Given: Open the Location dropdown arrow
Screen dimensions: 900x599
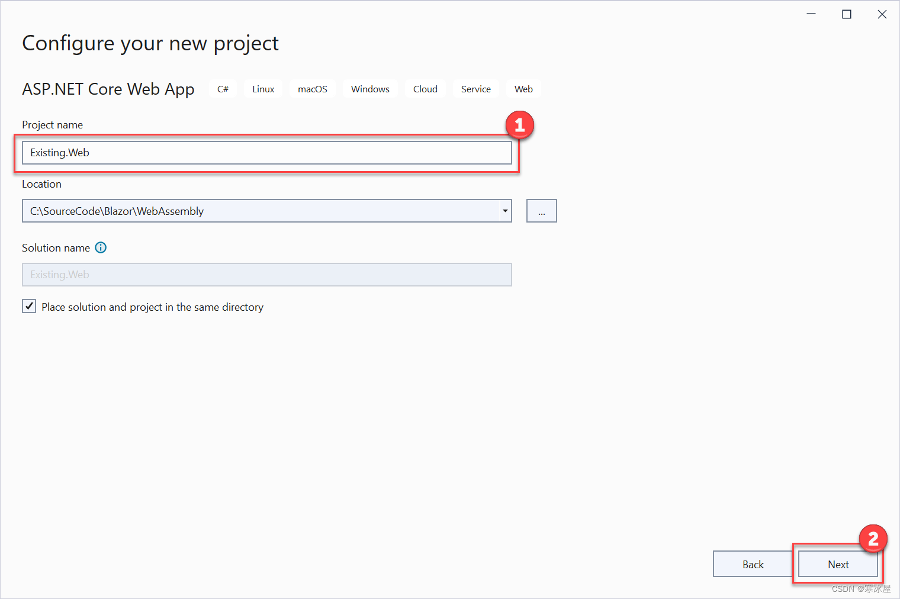Looking at the screenshot, I should click(504, 211).
